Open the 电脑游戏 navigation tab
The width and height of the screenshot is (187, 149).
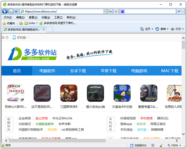click(139, 71)
